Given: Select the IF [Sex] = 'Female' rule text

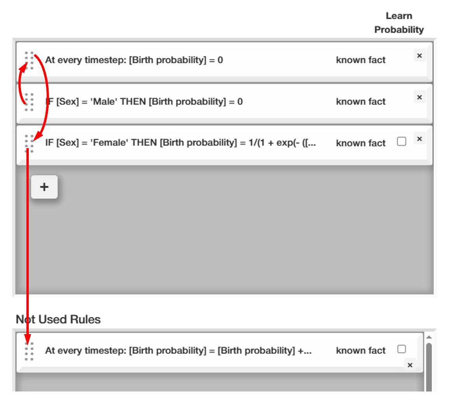Looking at the screenshot, I should point(180,143).
